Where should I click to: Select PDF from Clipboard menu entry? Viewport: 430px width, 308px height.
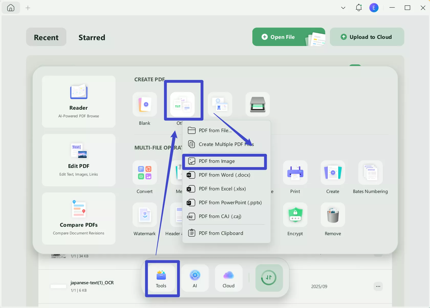point(220,233)
